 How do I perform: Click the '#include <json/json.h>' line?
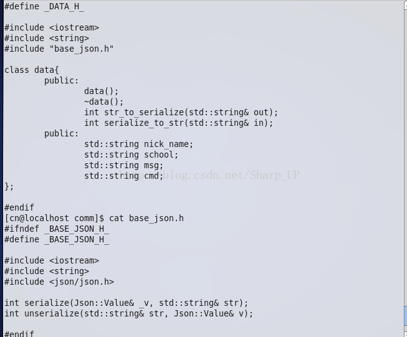click(59, 282)
